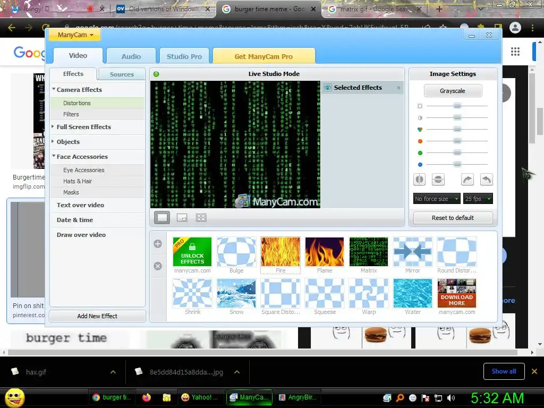Expand hax.gif download options chevron
The height and width of the screenshot is (408, 544).
coord(113,372)
